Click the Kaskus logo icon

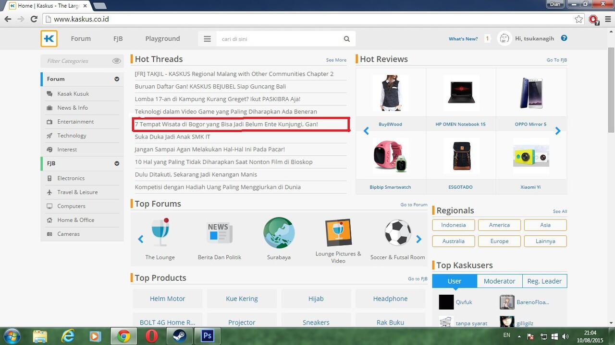[49, 39]
